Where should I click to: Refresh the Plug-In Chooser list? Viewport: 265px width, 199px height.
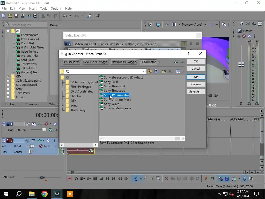156,72
